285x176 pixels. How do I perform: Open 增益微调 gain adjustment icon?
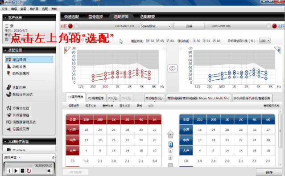click(x=8, y=59)
